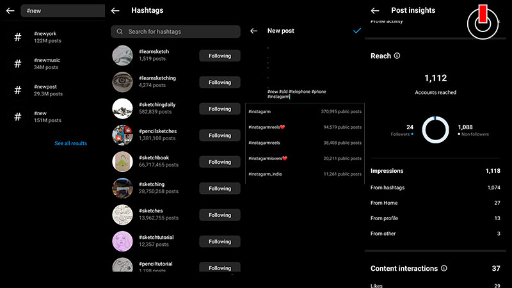
Task: Go back from the Hashtags screen
Action: [115, 11]
